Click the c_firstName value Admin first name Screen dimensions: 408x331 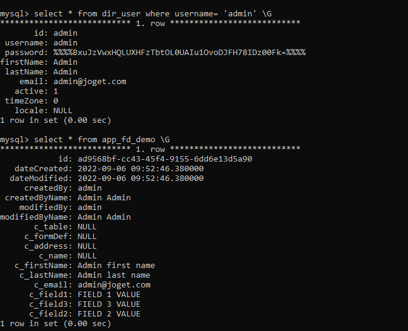pyautogui.click(x=116, y=266)
